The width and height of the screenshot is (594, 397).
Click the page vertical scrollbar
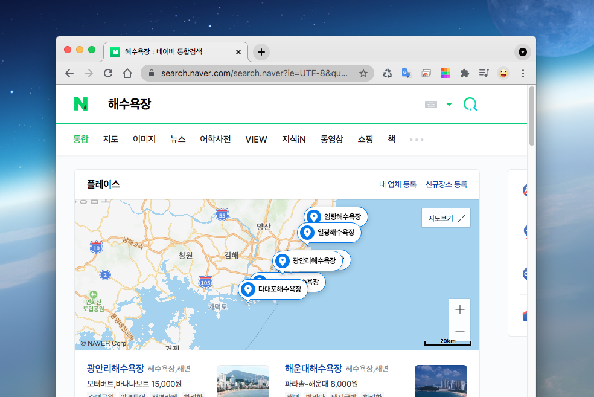pos(531,115)
